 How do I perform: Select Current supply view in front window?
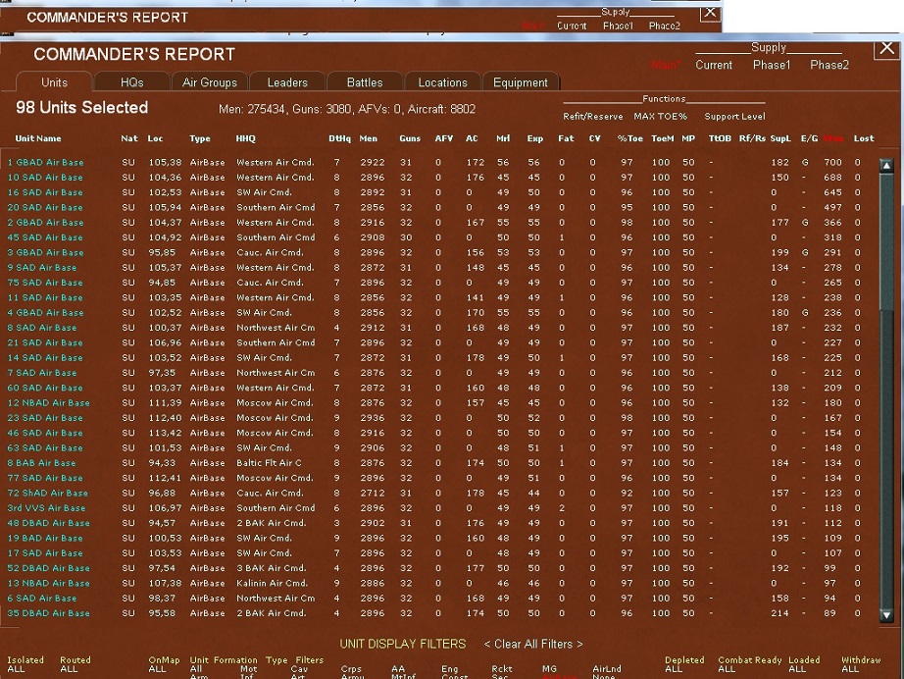tap(714, 65)
